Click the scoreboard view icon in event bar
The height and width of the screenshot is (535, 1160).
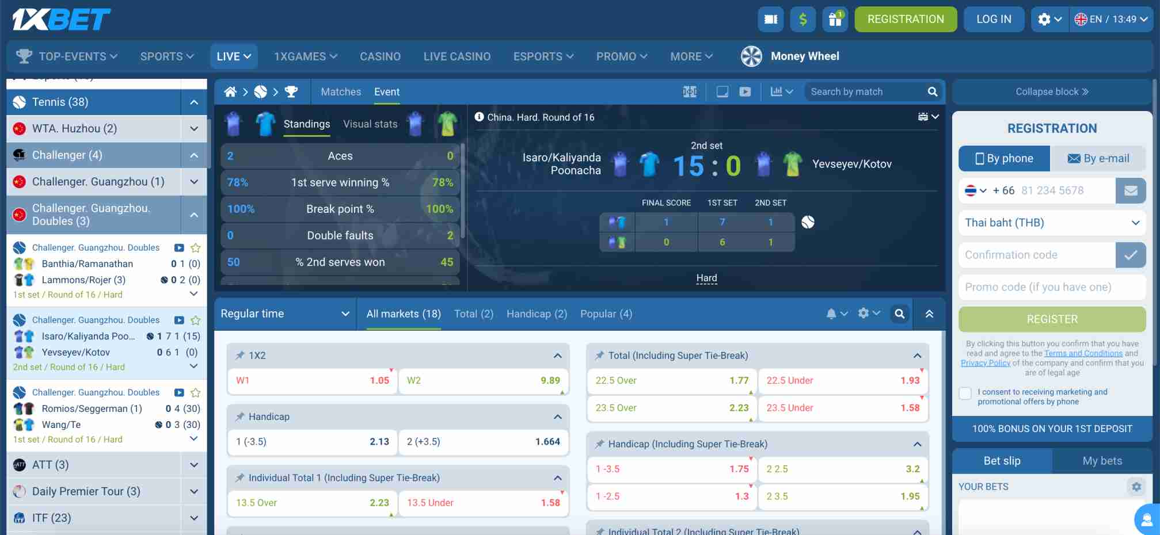tap(690, 92)
